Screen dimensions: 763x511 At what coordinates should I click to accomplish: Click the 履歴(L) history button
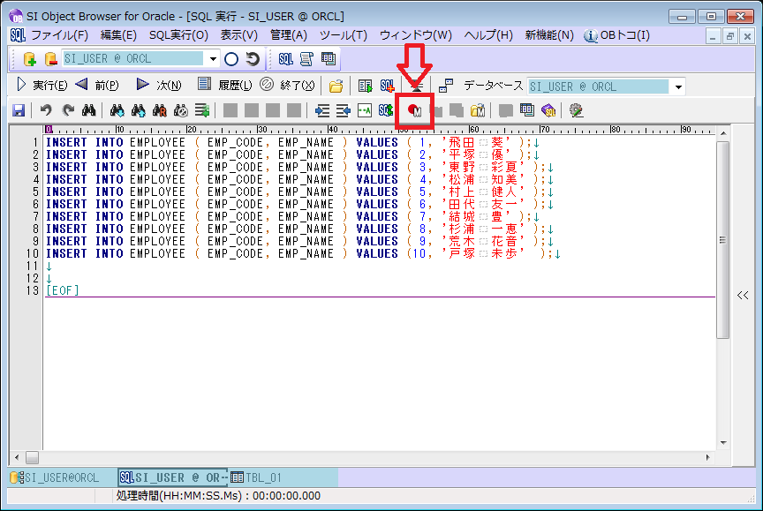click(x=225, y=86)
